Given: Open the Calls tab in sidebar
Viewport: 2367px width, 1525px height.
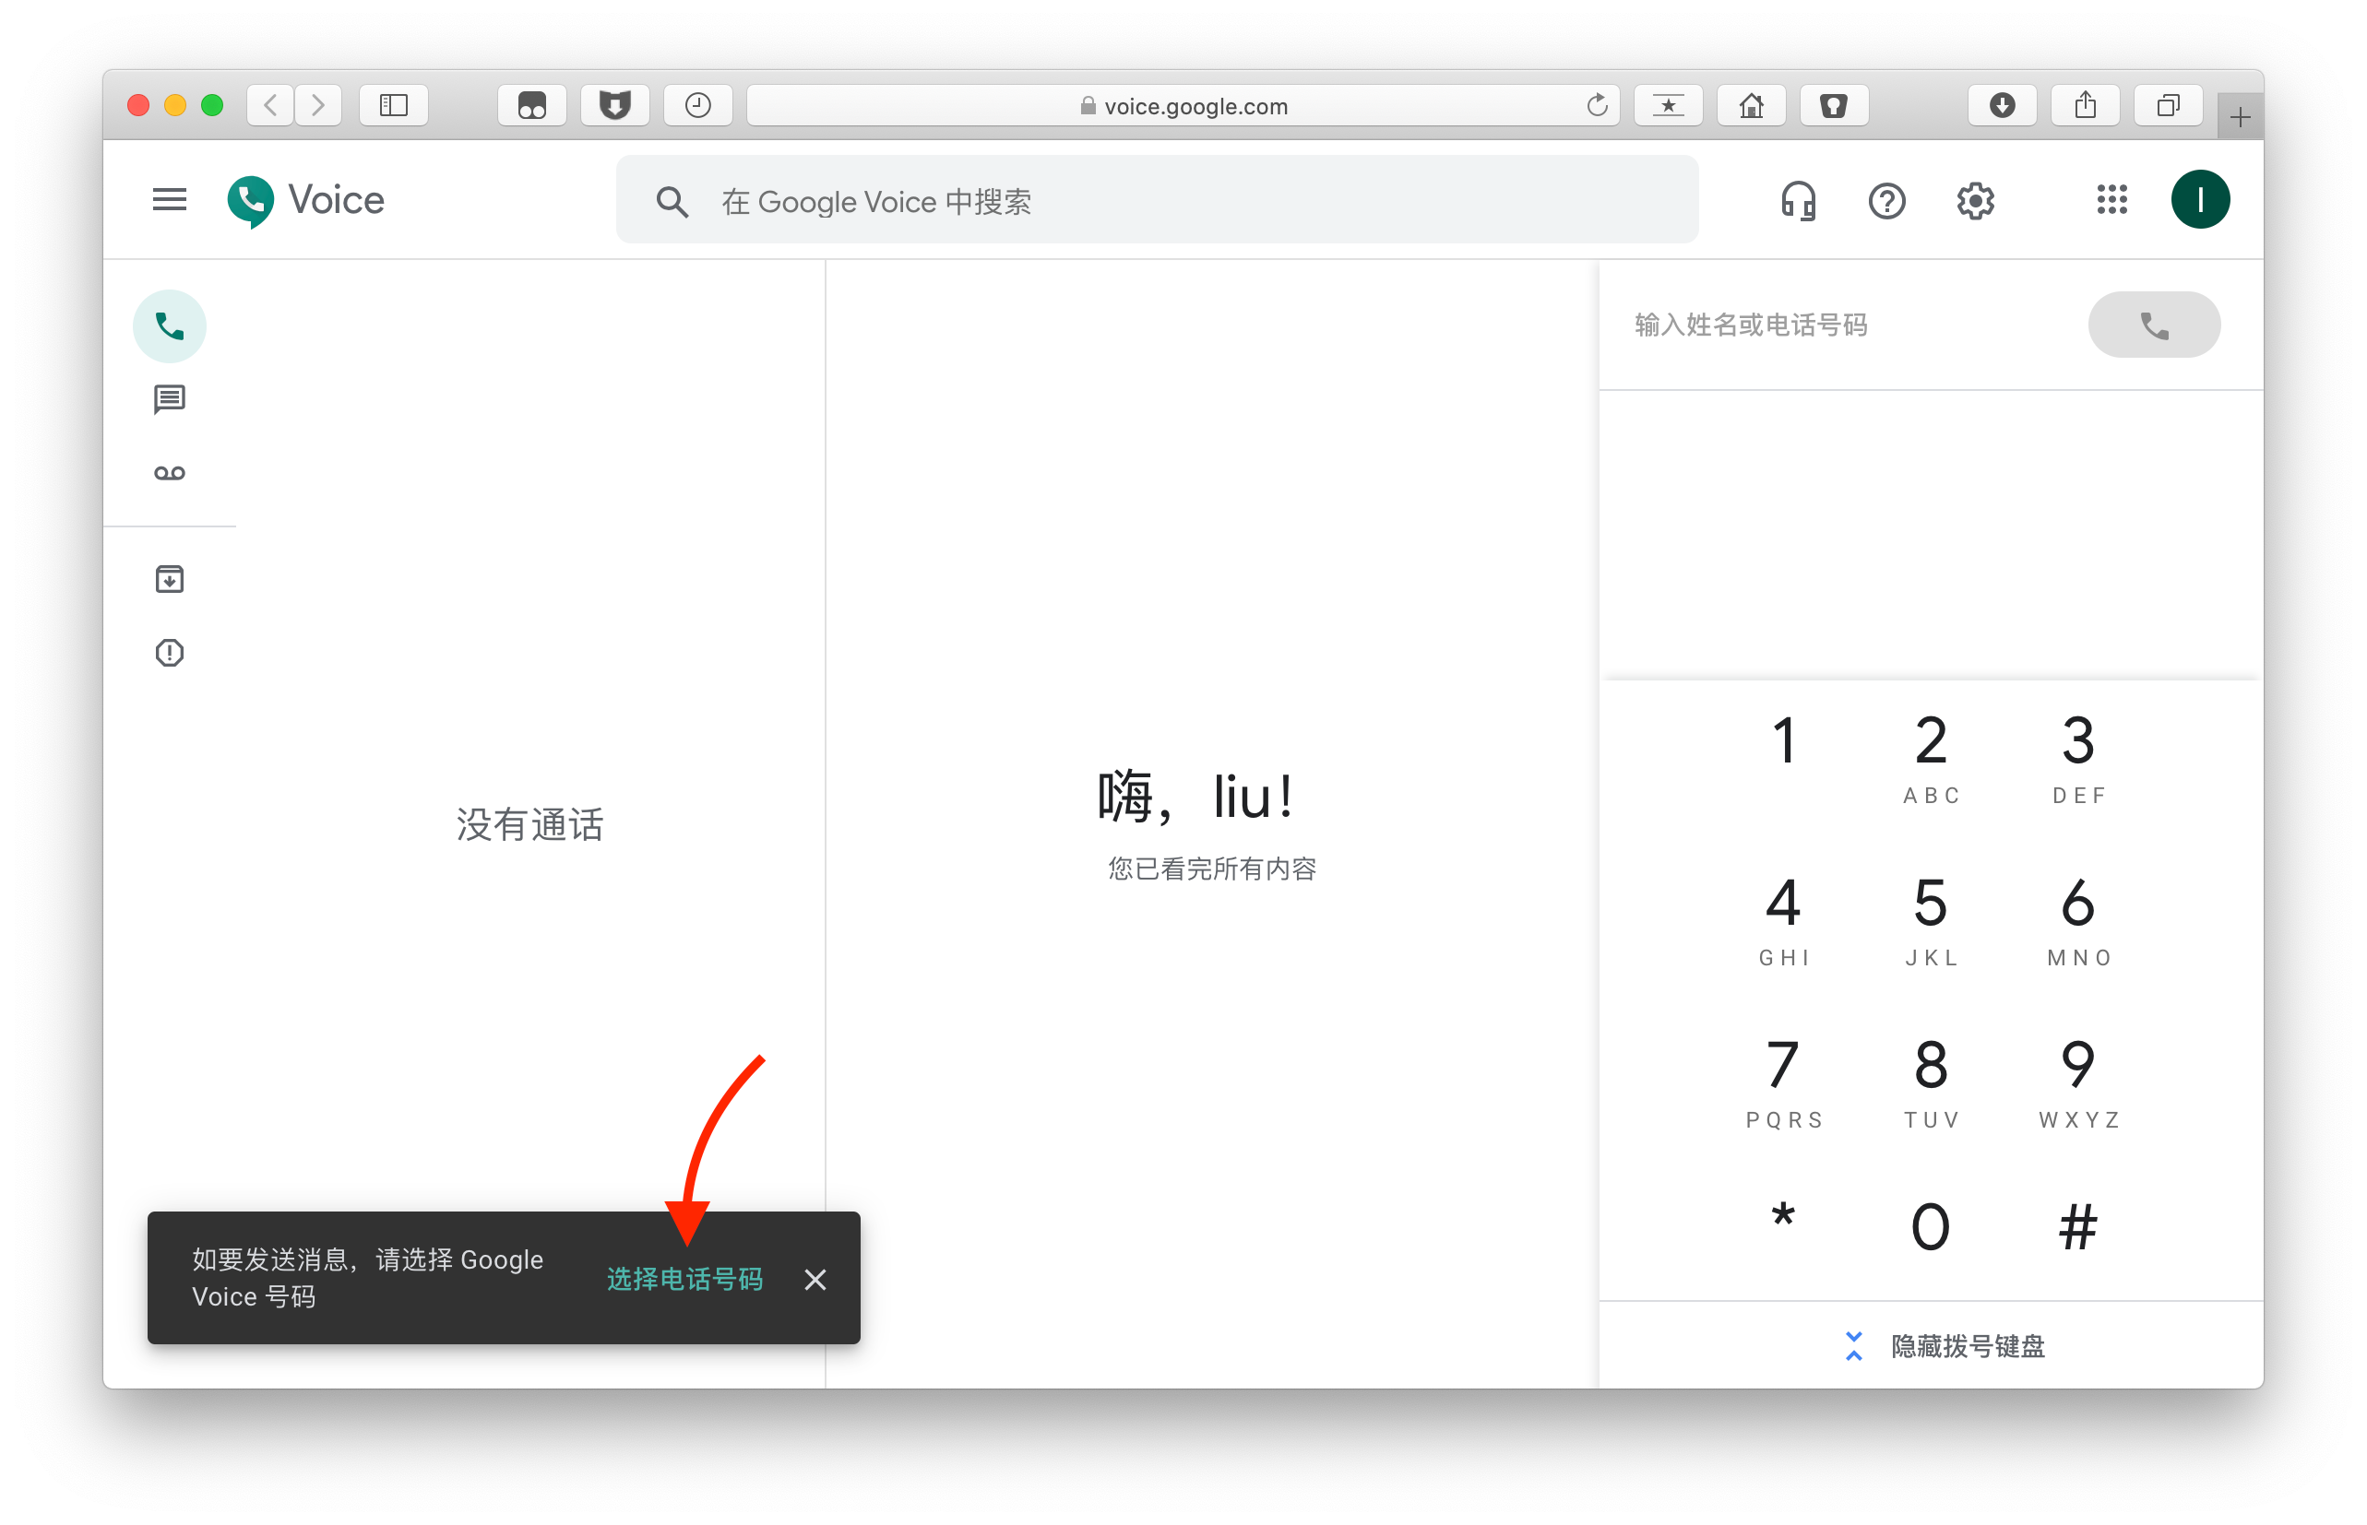Looking at the screenshot, I should tap(170, 325).
